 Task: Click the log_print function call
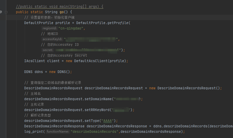click(34, 132)
